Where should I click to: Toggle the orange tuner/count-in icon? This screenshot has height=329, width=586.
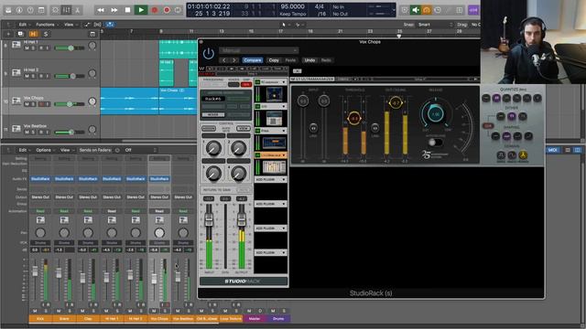pos(426,10)
